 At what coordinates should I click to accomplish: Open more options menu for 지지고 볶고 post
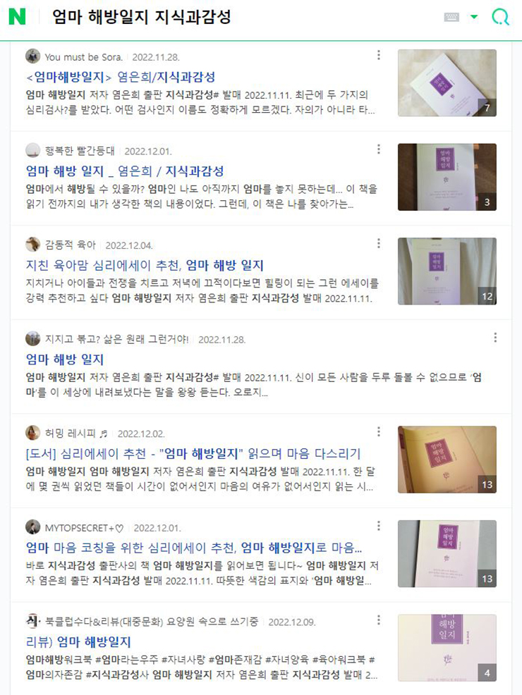coord(495,338)
